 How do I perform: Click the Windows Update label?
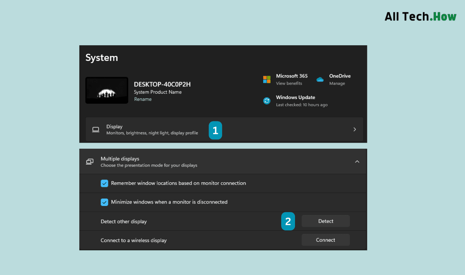(296, 97)
